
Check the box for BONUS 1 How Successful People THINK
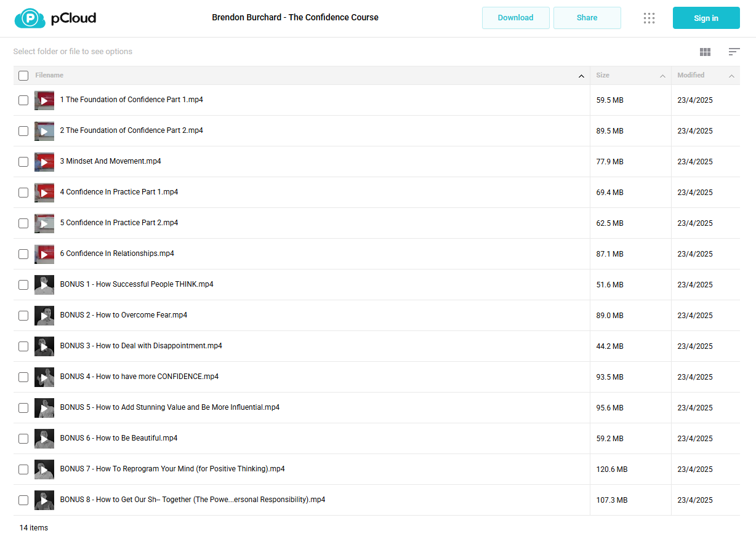[23, 285]
